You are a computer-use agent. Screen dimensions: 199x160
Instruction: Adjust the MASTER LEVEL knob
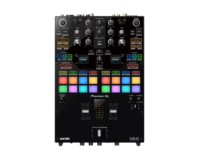coord(99,22)
